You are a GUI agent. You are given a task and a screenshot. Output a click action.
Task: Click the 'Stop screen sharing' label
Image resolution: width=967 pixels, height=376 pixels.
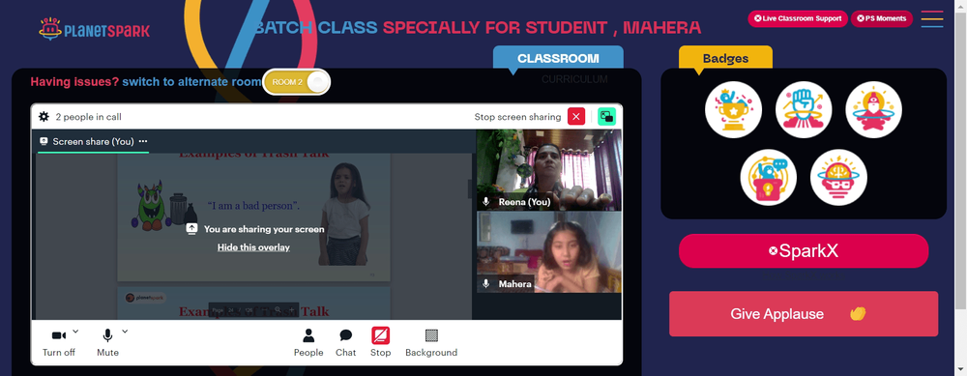coord(517,117)
